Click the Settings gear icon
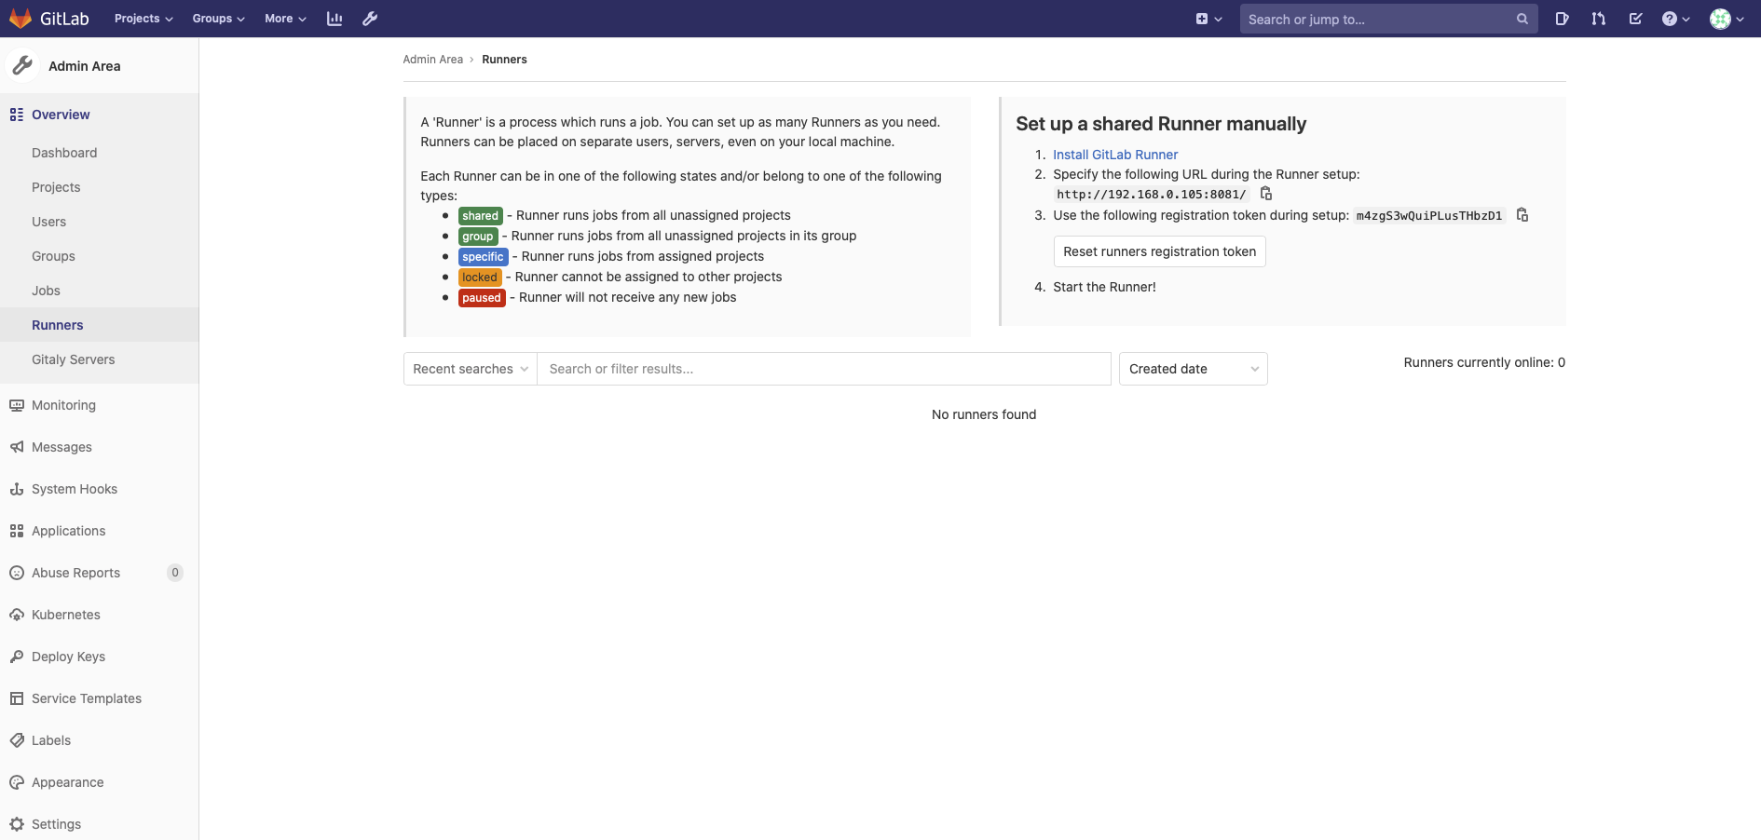 pos(17,824)
